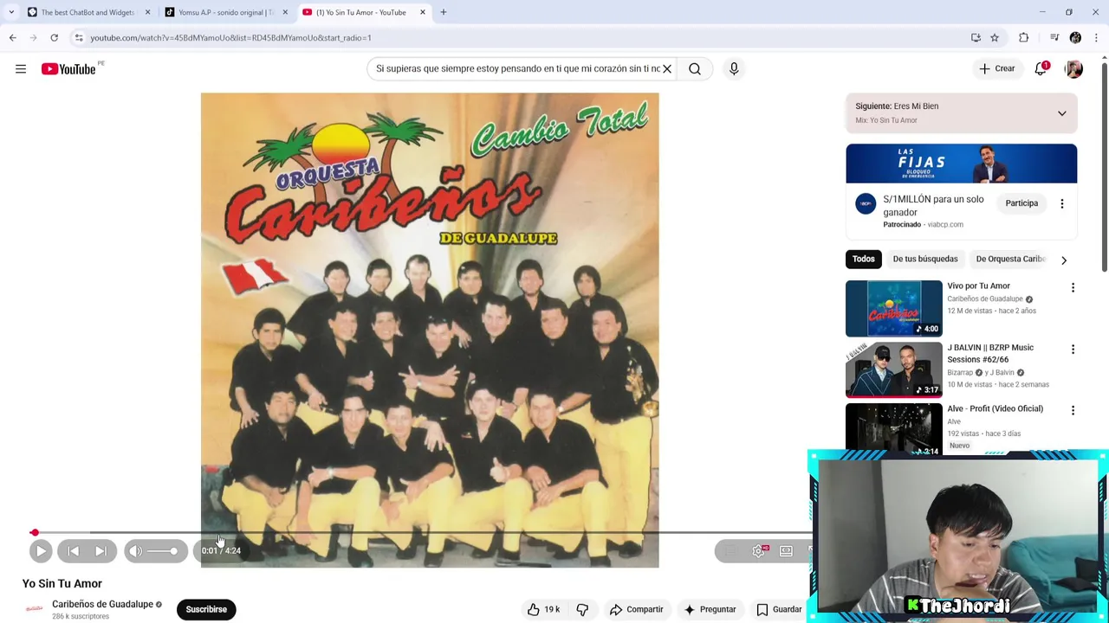Play the video with the play button

[x=41, y=551]
